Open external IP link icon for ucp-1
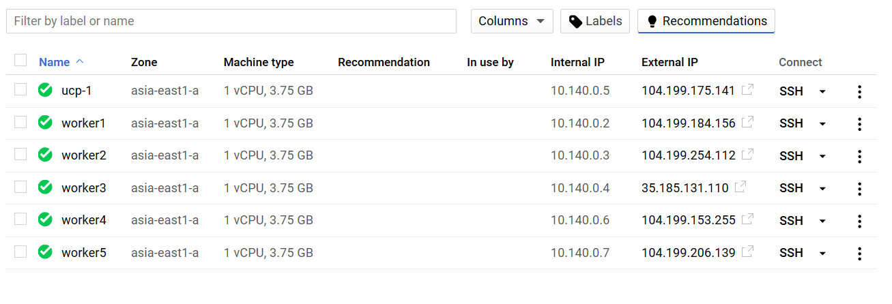892x304 pixels. click(747, 90)
